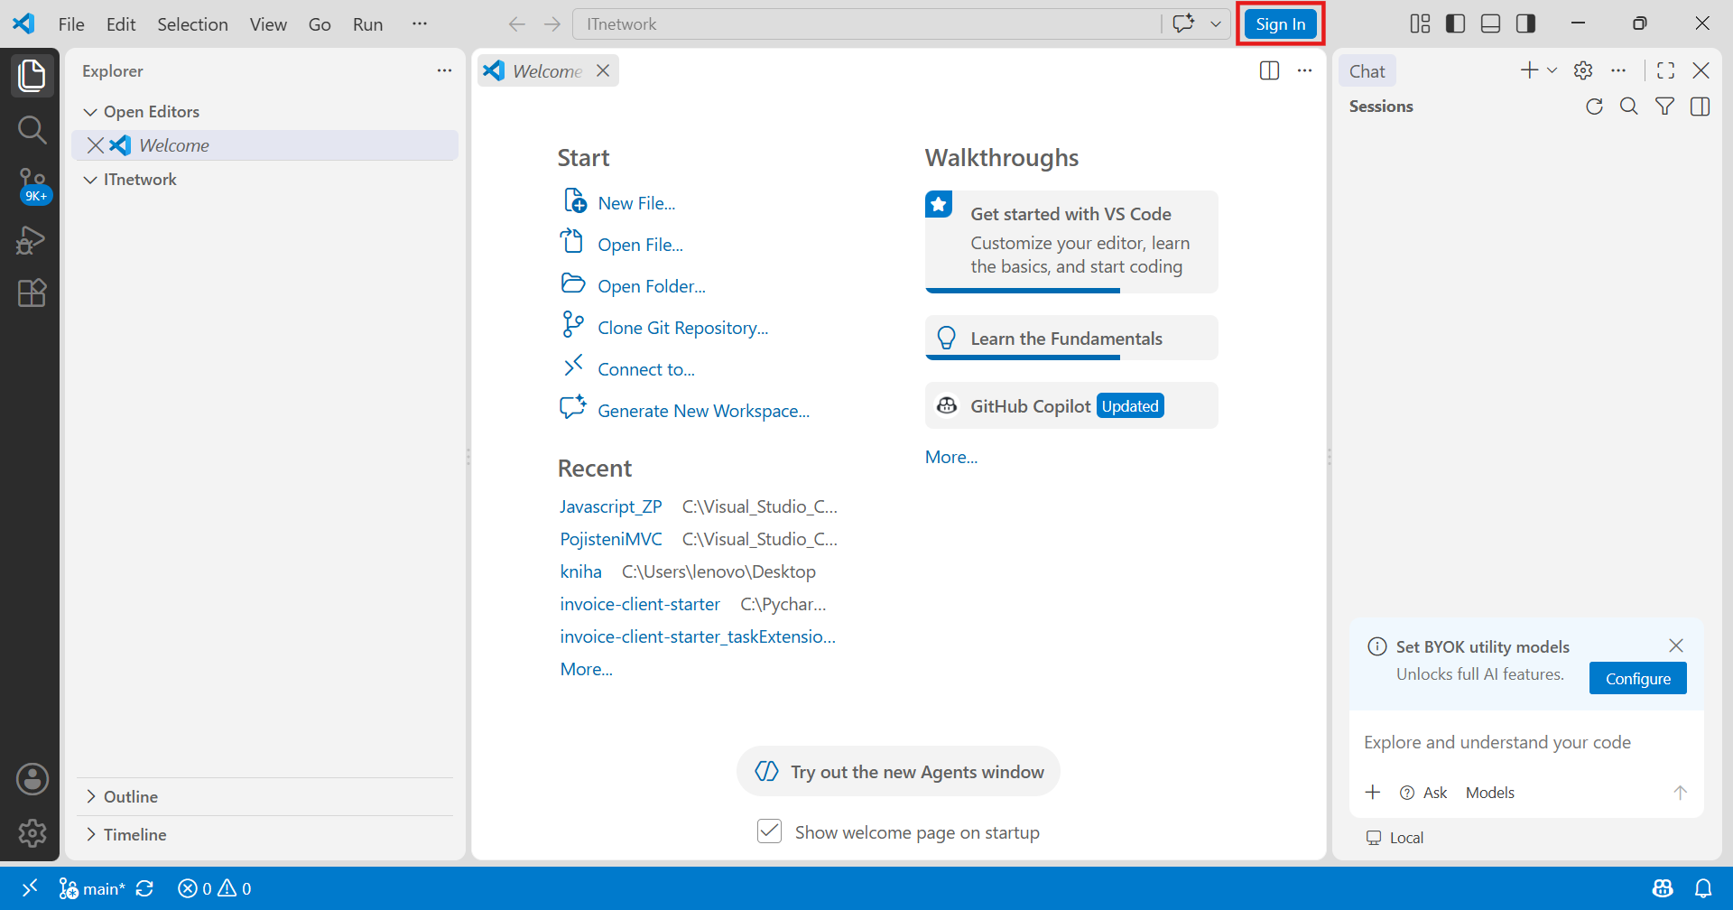This screenshot has width=1733, height=910.
Task: Open the File menu
Action: click(71, 24)
